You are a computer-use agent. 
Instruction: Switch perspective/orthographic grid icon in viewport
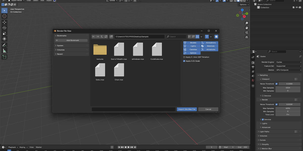247,37
